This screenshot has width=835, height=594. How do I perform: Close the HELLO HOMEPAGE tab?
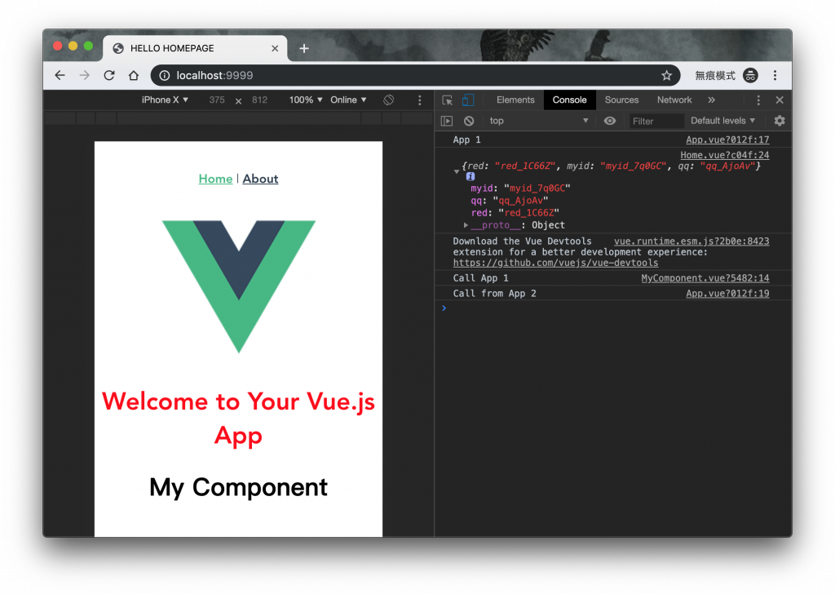(275, 48)
